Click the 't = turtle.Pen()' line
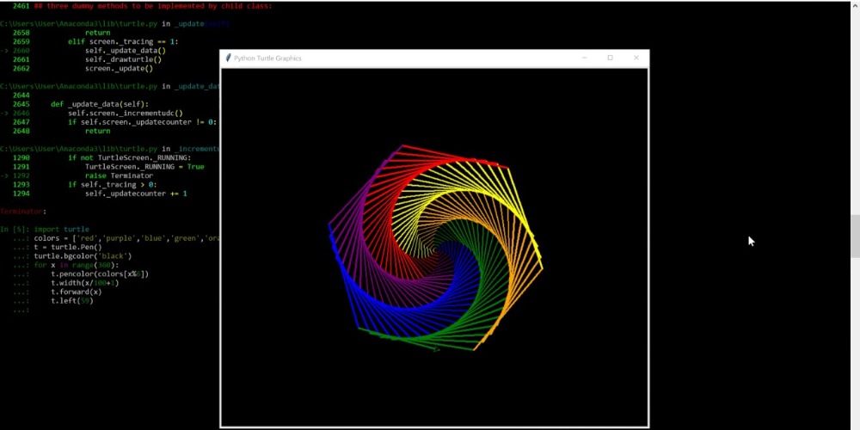 click(67, 248)
